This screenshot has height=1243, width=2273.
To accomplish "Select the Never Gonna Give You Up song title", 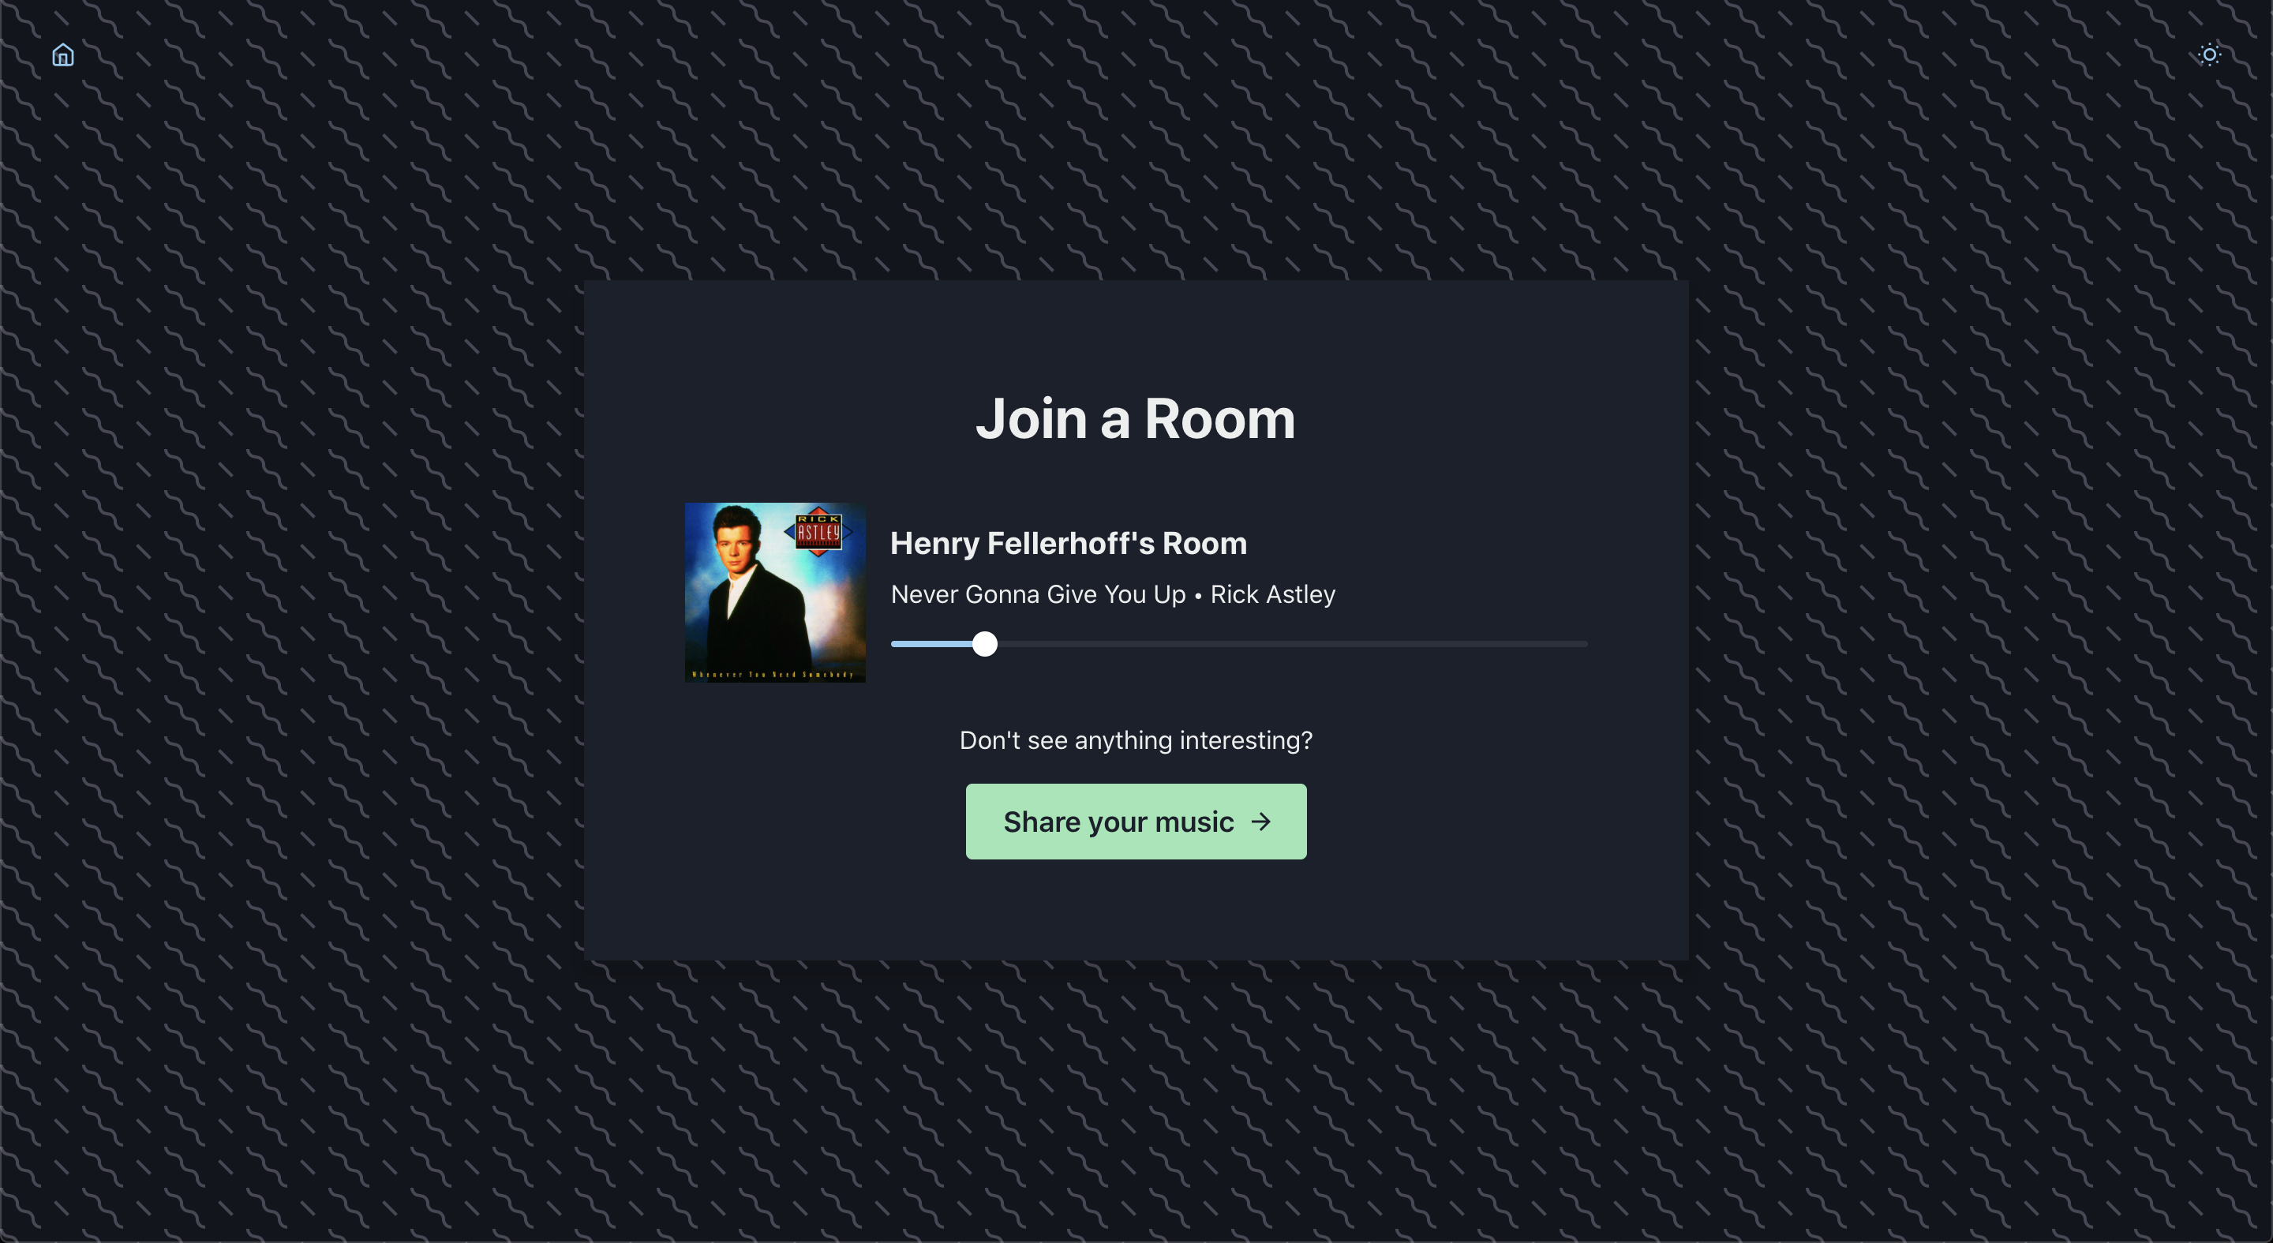I will click(1038, 594).
